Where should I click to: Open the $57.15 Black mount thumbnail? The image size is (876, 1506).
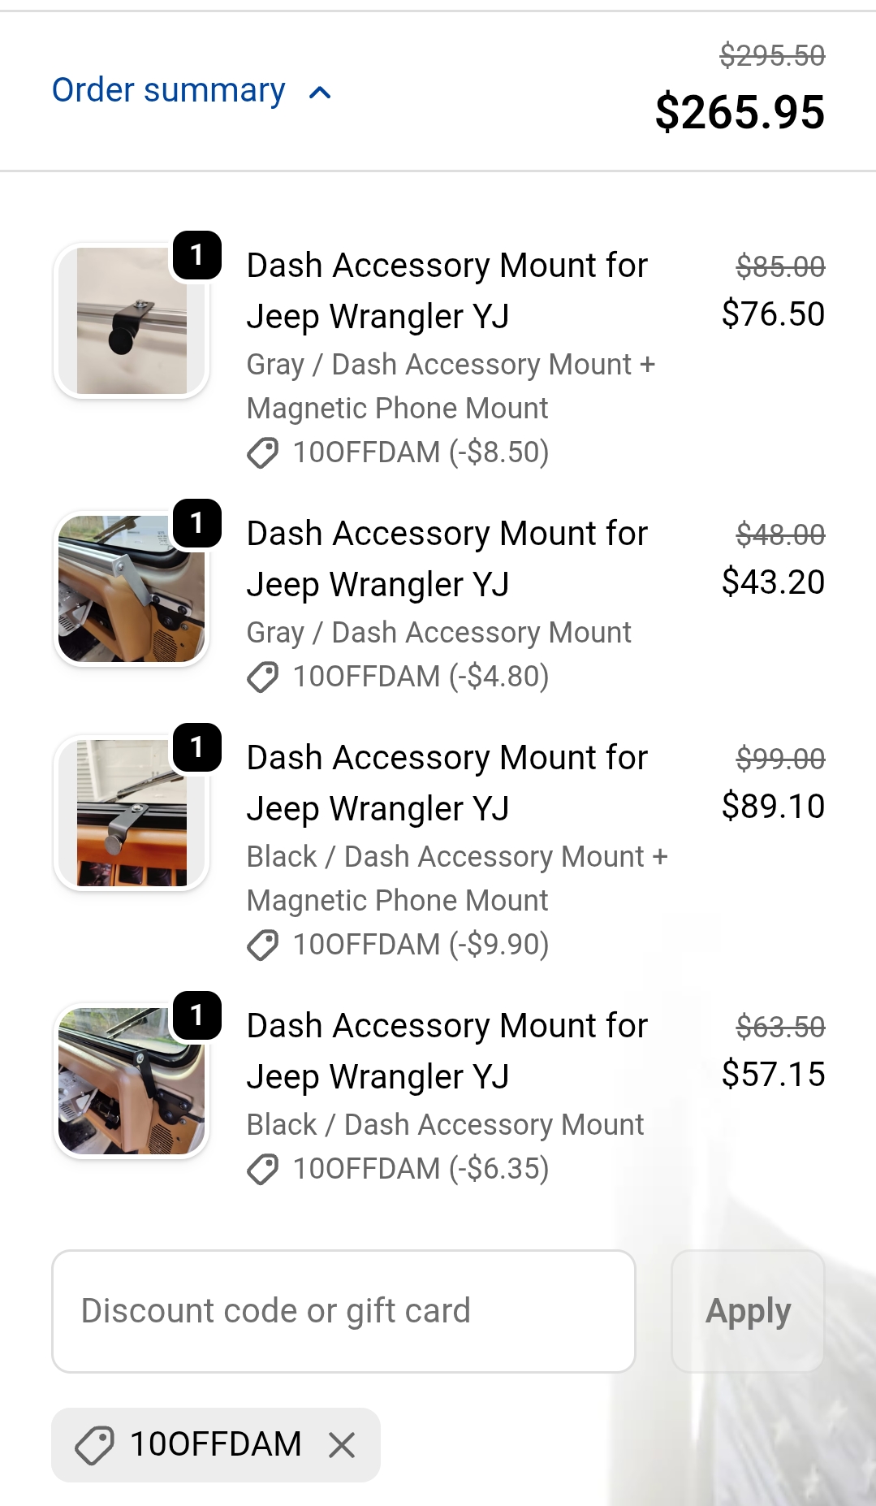pyautogui.click(x=132, y=1081)
